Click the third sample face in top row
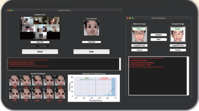This screenshot has width=199, height=111. coord(37,80)
